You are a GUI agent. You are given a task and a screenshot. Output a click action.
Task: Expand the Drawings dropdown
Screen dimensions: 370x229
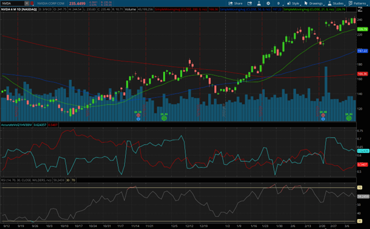click(x=314, y=4)
